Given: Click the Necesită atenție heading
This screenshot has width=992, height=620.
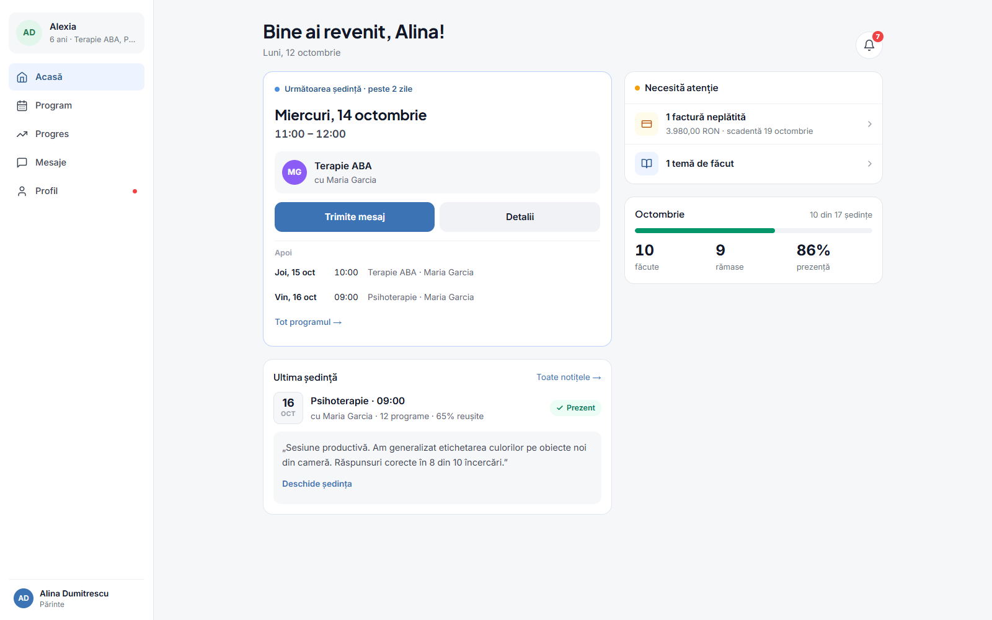Looking at the screenshot, I should click(x=681, y=88).
